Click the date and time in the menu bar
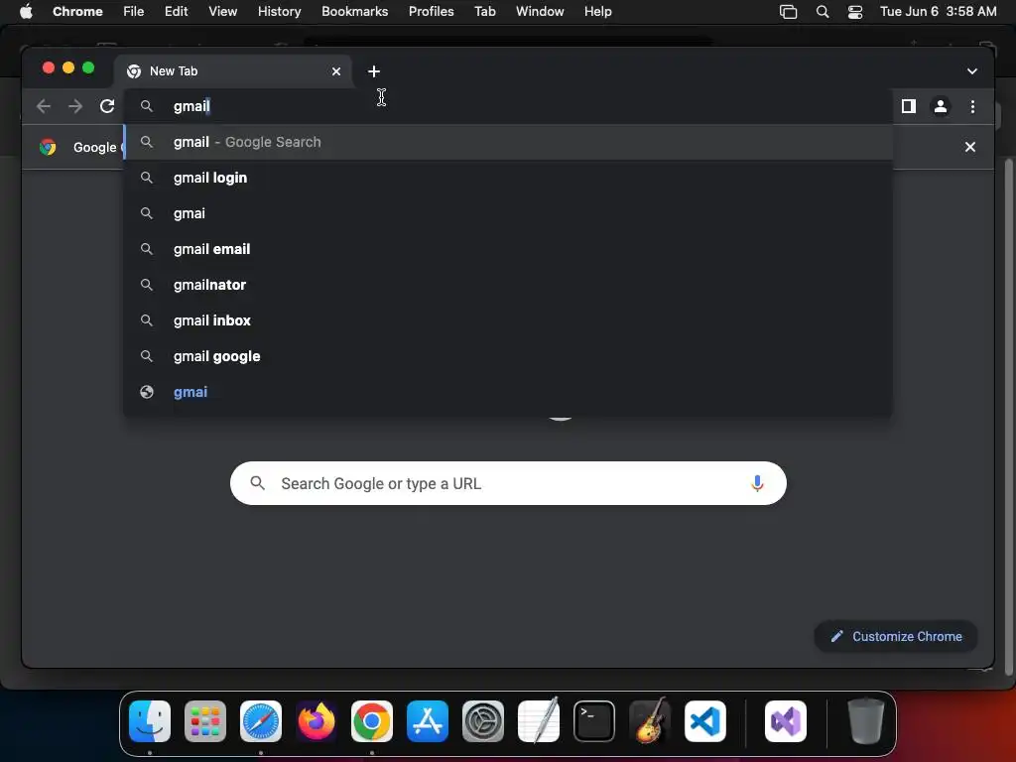The width and height of the screenshot is (1016, 762). tap(939, 11)
